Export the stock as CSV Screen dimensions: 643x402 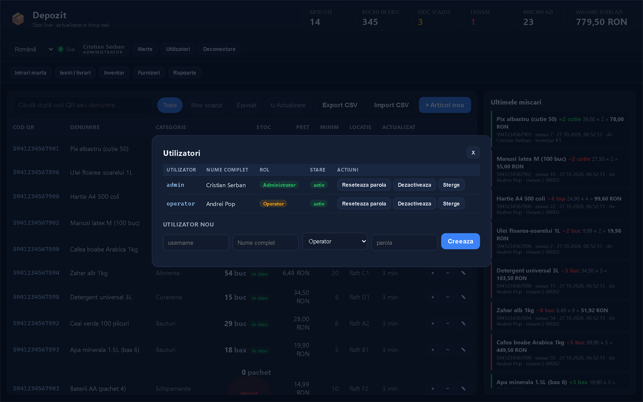pos(340,105)
